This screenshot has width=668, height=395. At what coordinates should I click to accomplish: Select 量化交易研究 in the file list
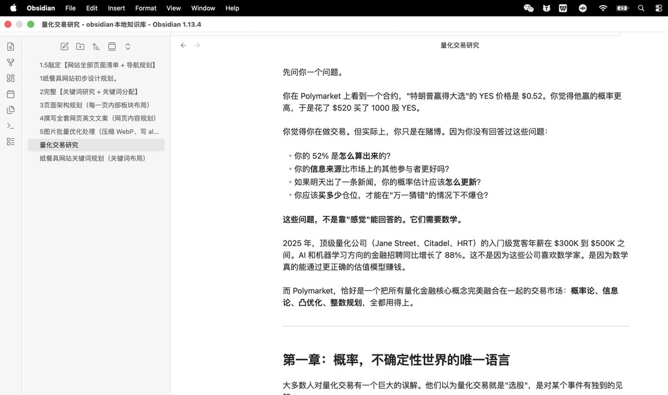point(96,145)
